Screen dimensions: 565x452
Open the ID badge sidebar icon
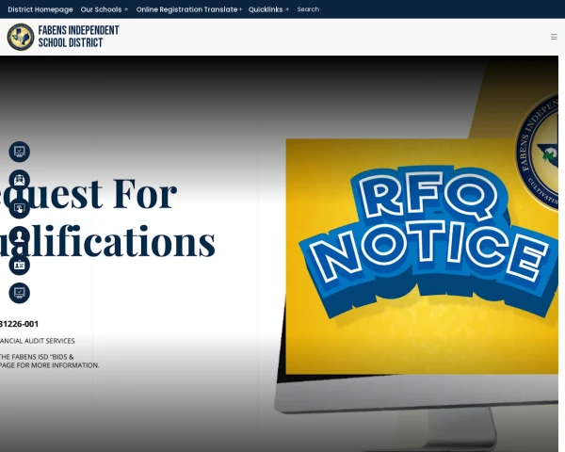click(x=20, y=265)
